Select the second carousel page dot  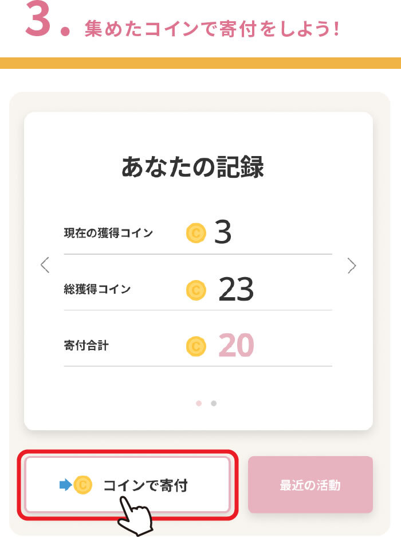(214, 403)
